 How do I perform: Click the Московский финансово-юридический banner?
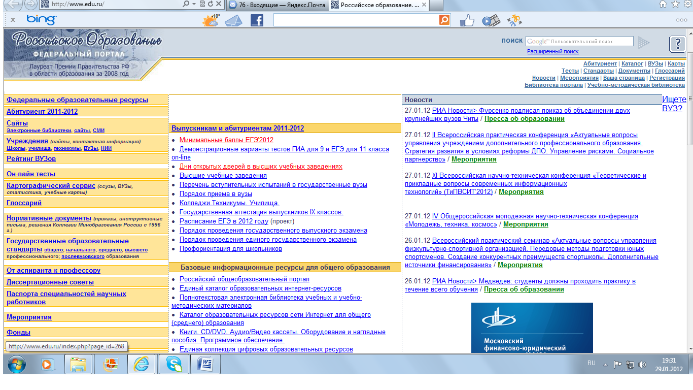coord(532,328)
